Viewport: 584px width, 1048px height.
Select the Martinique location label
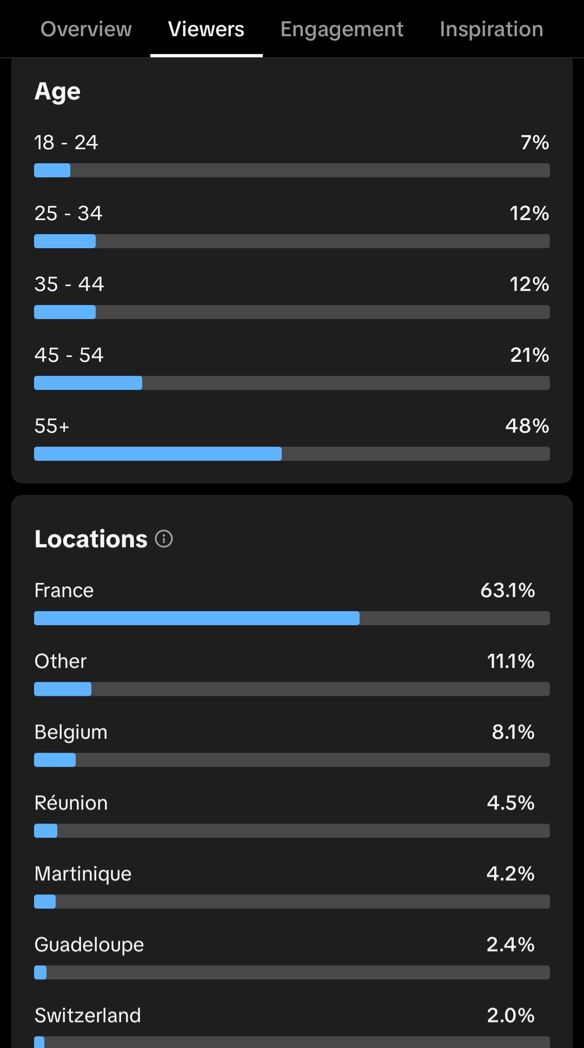click(83, 874)
